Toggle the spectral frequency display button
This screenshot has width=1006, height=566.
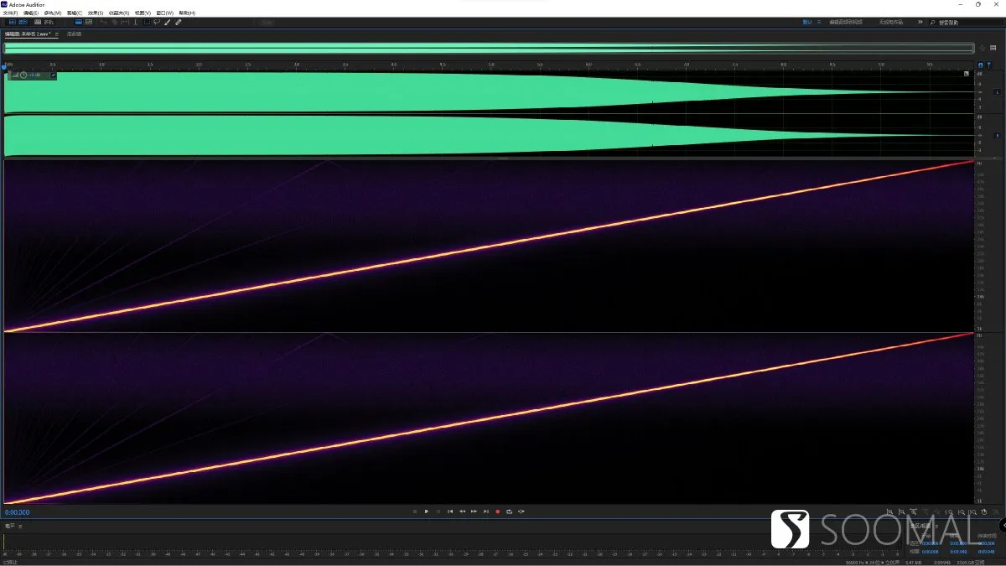[79, 22]
